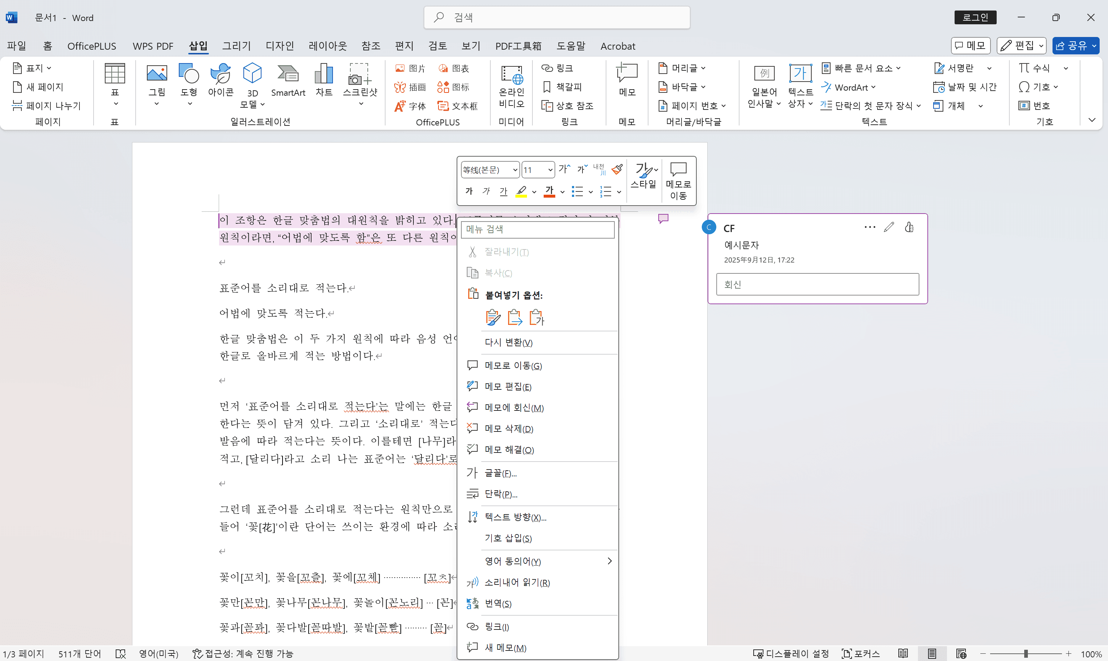Image resolution: width=1108 pixels, height=661 pixels.
Task: Toggle underline in mini toolbar
Action: click(x=503, y=191)
